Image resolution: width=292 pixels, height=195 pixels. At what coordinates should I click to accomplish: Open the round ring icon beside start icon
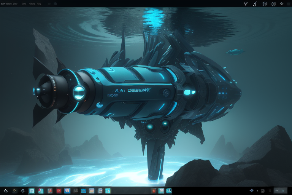[14, 190]
